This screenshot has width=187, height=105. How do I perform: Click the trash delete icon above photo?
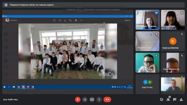pyautogui.click(x=76, y=20)
